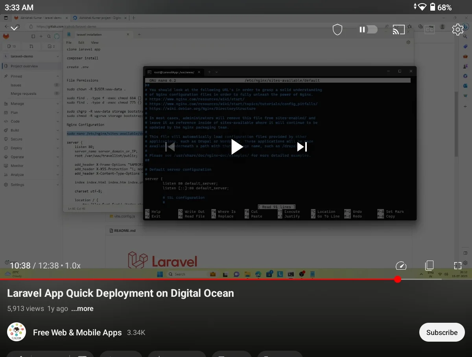Toggle the autoplay switch off
The width and height of the screenshot is (472, 357).
[x=368, y=30]
